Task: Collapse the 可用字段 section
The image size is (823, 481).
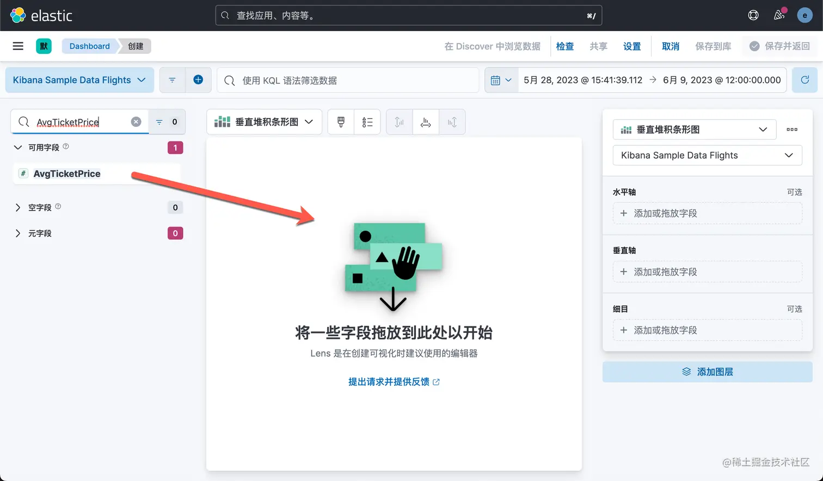Action: tap(18, 147)
